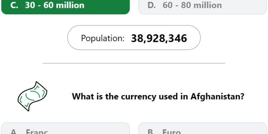Click the word "Euro" in option B
This screenshot has height=134, width=268.
tap(172, 131)
